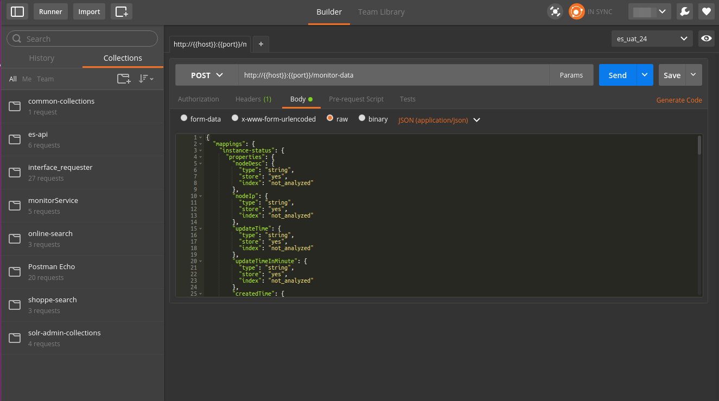Open interface_requester folder icon
Screen dimensions: 719x401
point(15,173)
